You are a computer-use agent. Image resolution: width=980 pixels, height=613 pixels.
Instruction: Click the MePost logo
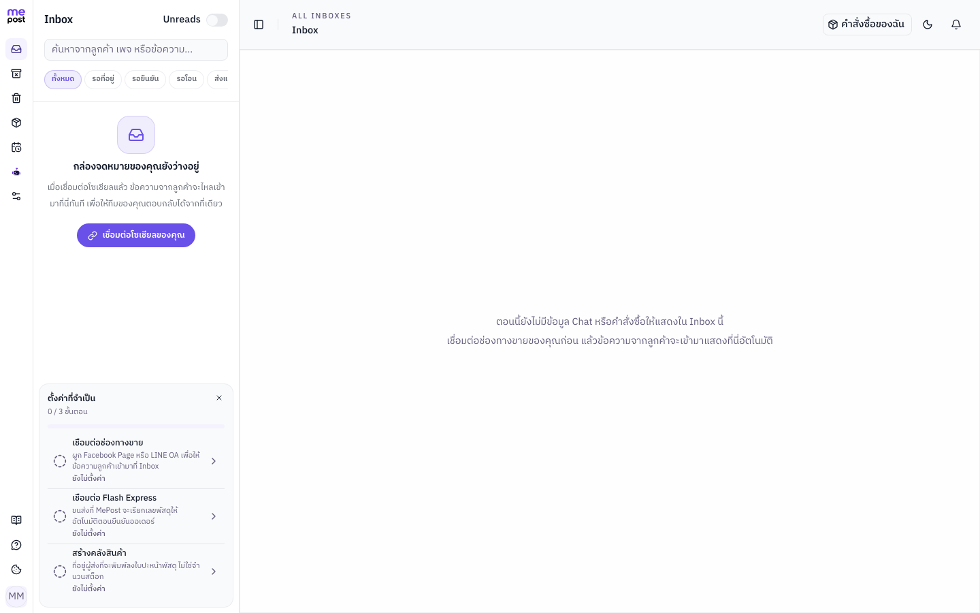(x=16, y=16)
